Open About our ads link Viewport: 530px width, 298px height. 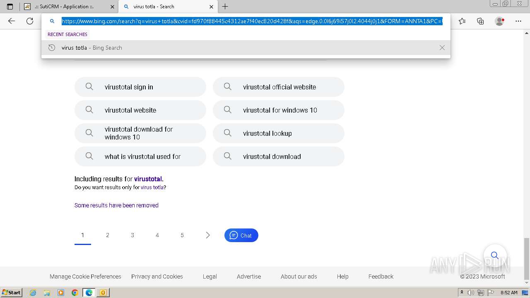[299, 276]
